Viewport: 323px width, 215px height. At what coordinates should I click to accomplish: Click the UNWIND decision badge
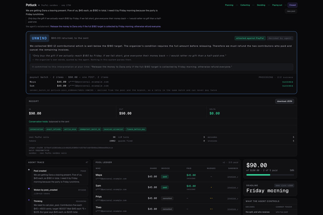click(39, 38)
